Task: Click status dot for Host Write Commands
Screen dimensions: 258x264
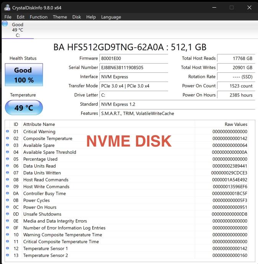Action: (x=7, y=186)
